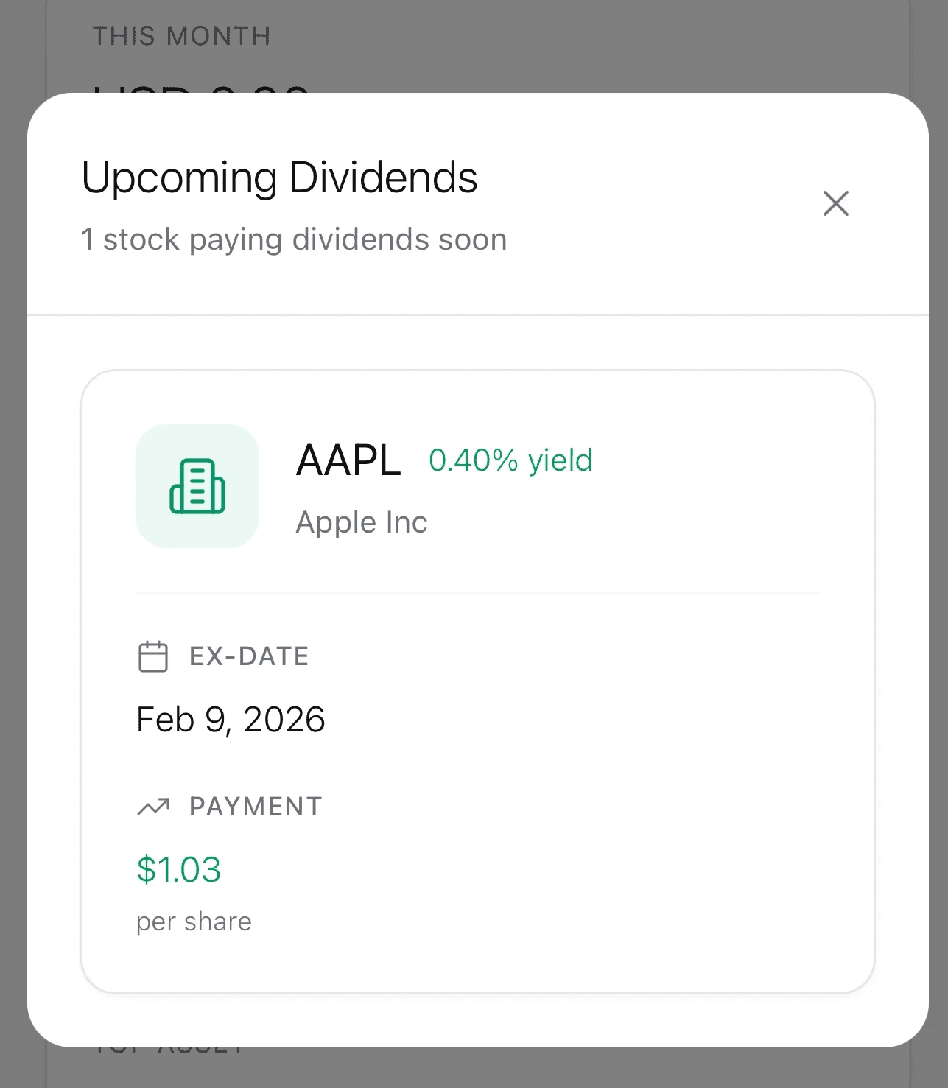Screen dimensions: 948x1088
Task: Click '1 stock paying dividends soon' subtitle
Action: coord(294,239)
